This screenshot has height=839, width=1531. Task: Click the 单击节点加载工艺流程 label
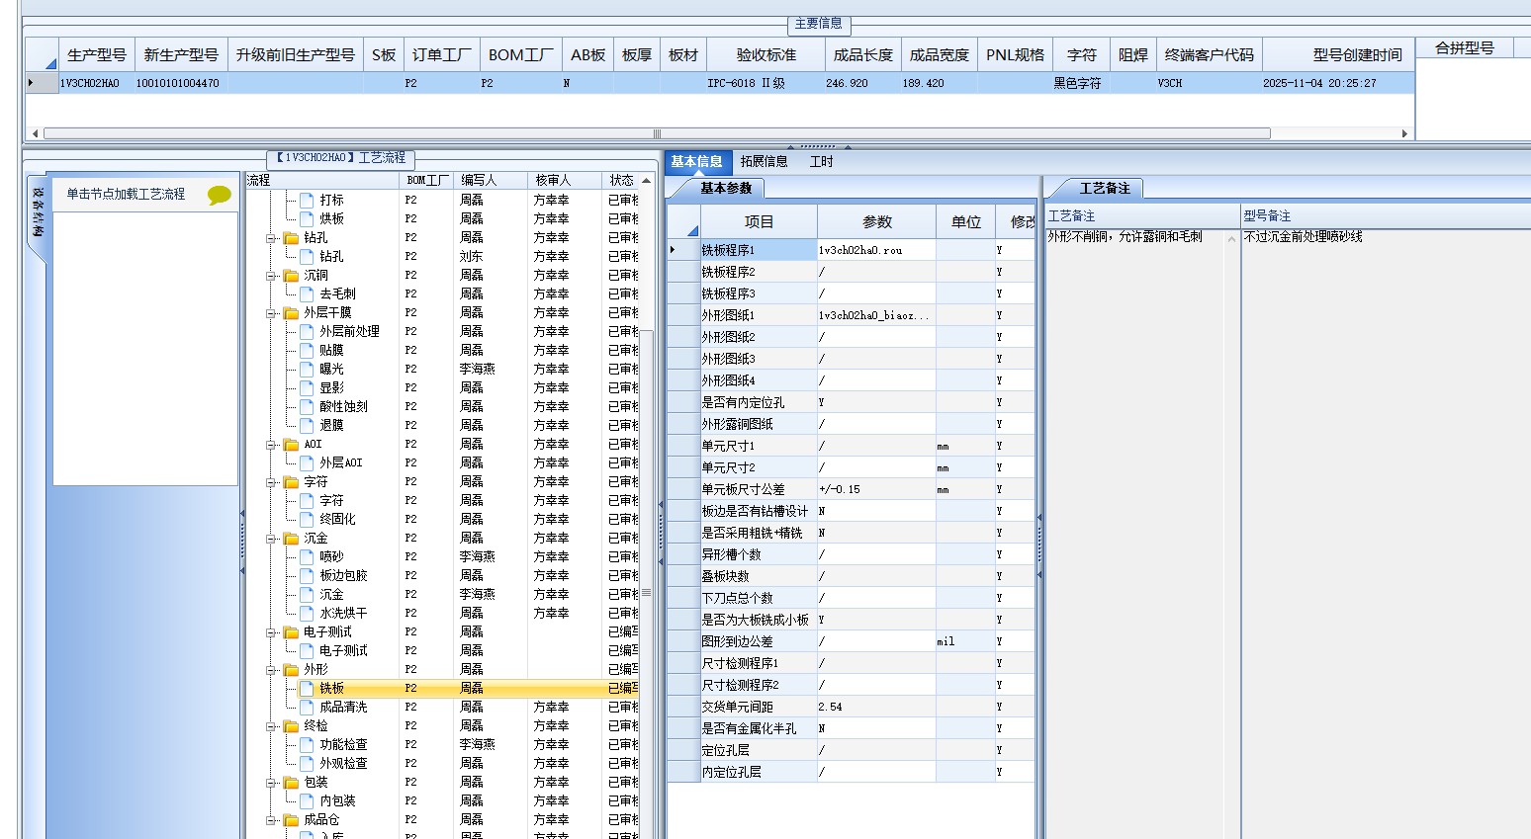(x=126, y=195)
